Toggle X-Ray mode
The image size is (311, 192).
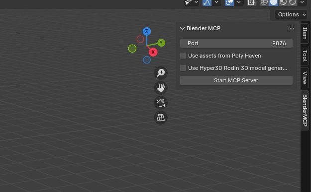252,2
